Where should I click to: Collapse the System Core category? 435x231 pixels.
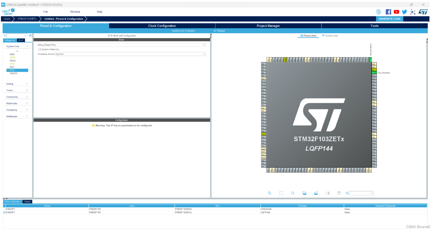tap(27, 46)
